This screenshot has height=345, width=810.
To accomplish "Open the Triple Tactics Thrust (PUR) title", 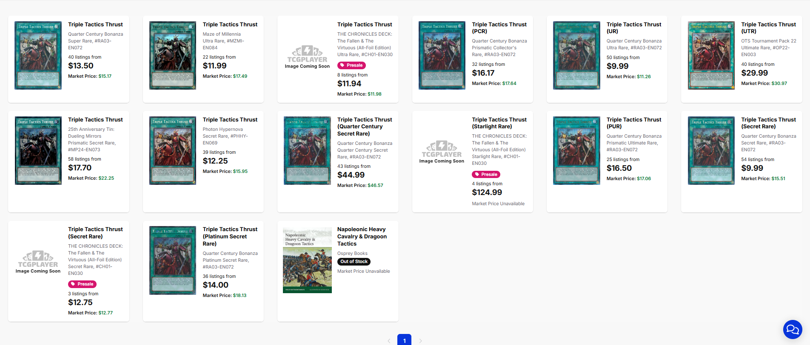I will (634, 123).
